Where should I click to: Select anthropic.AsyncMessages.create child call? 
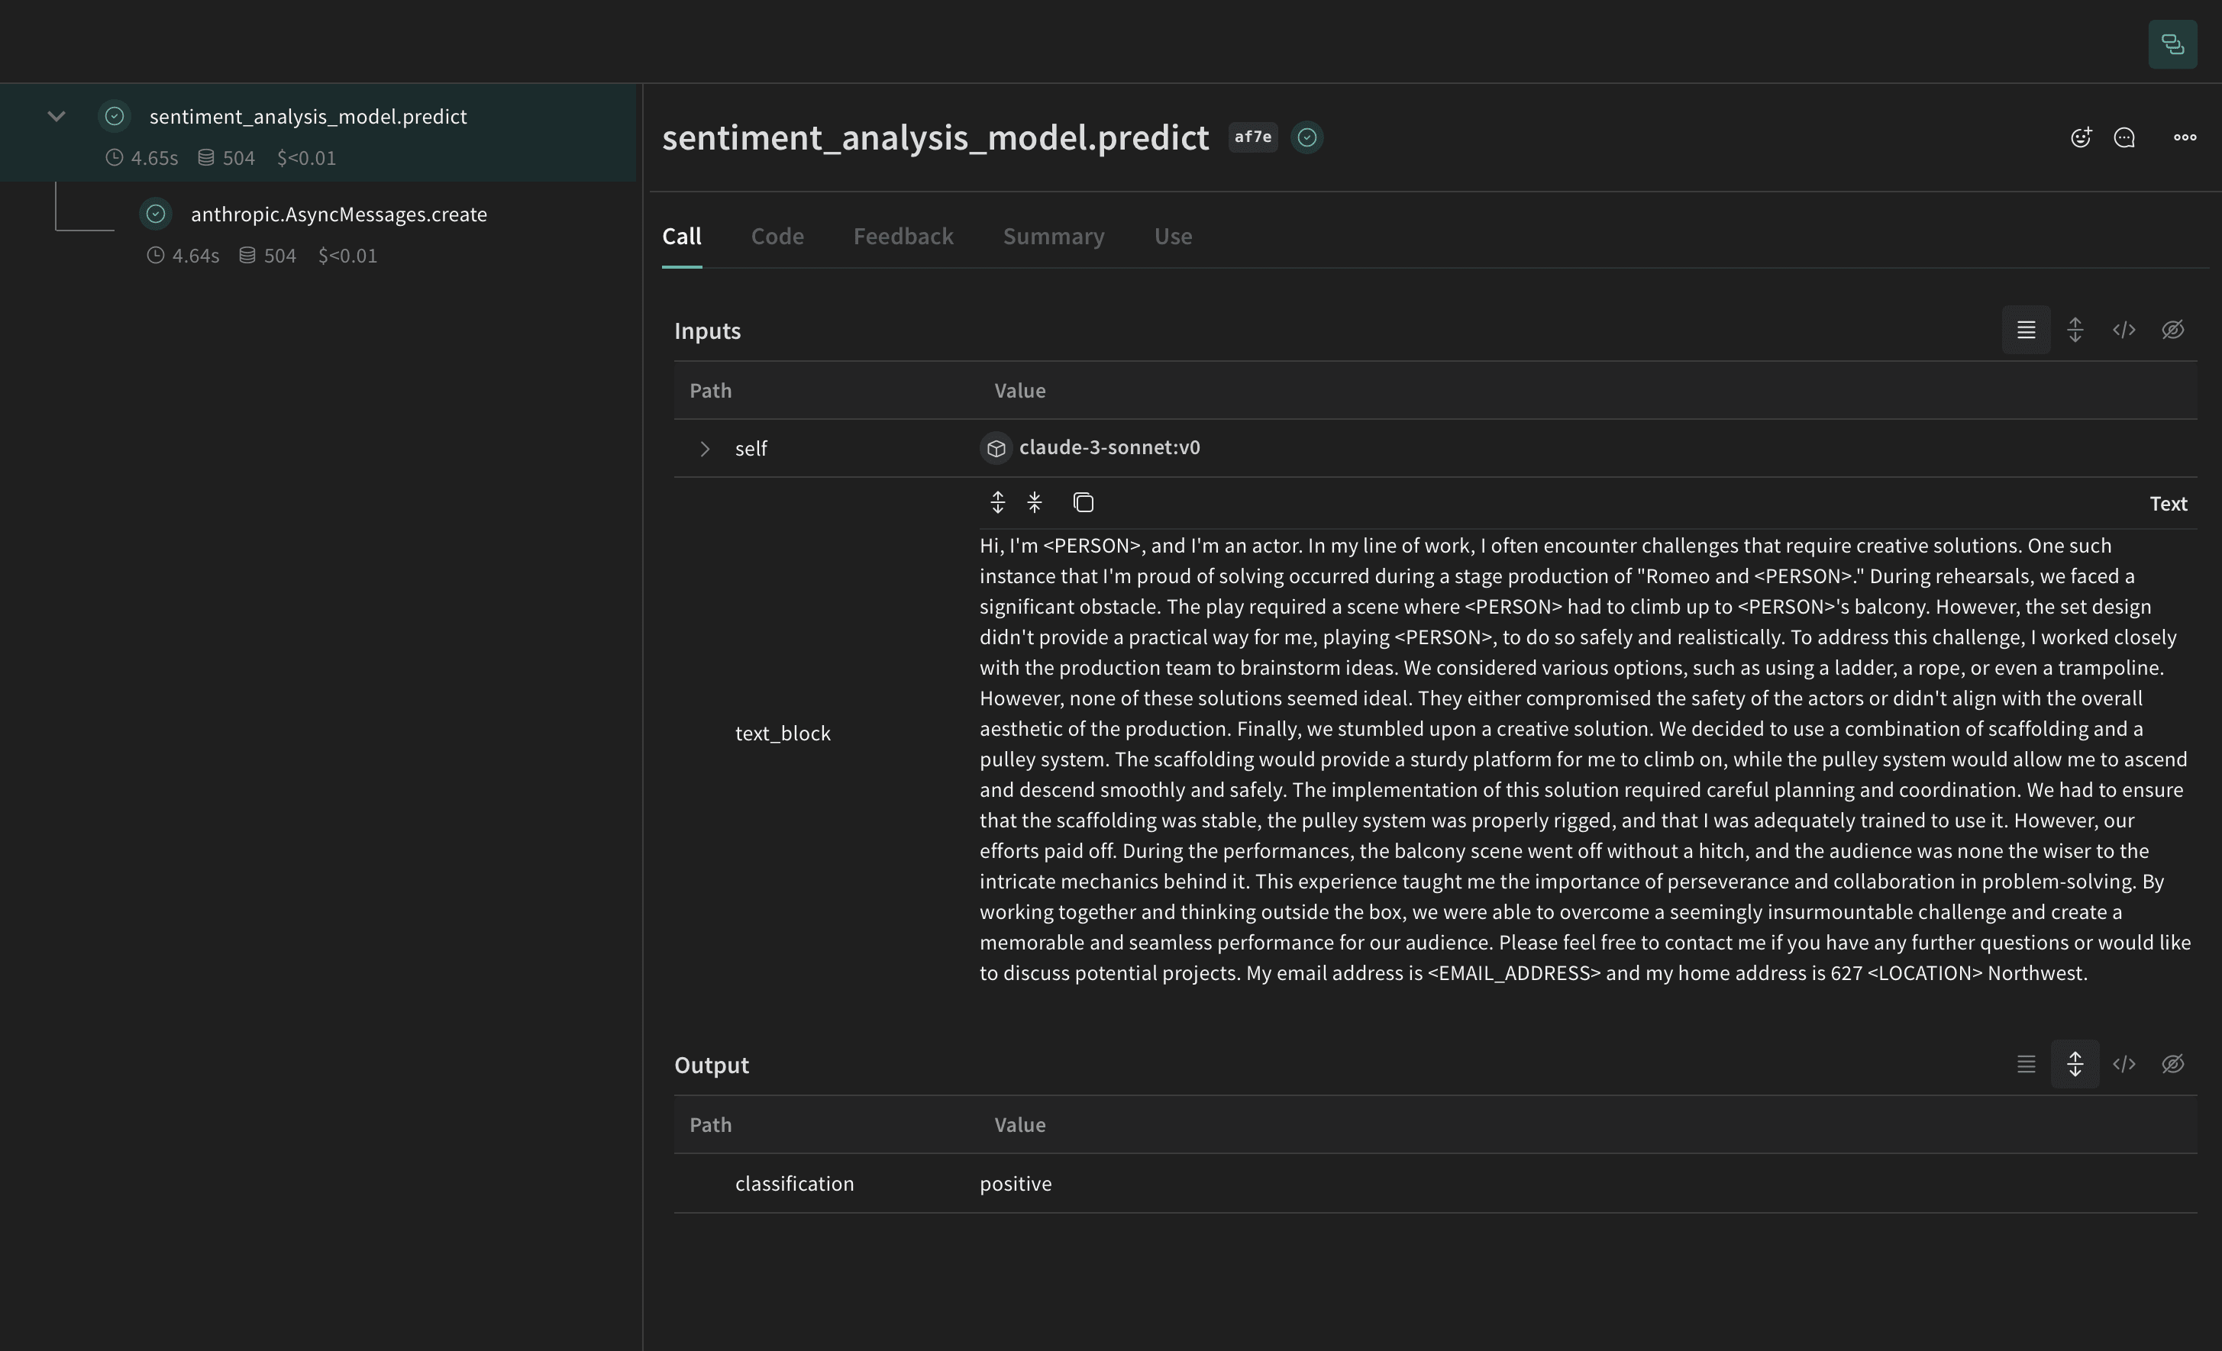tap(338, 214)
